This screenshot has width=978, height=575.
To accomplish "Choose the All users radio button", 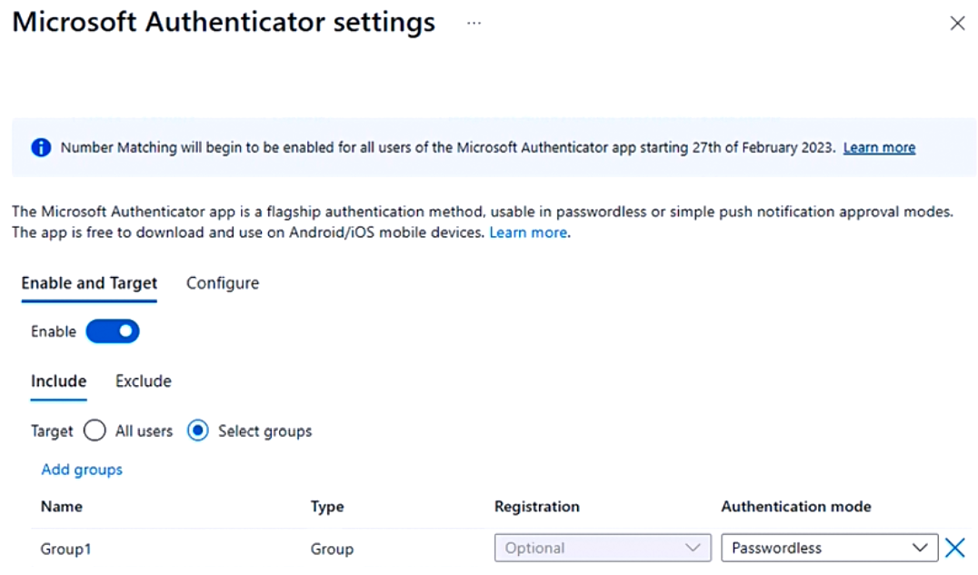I will coord(95,431).
